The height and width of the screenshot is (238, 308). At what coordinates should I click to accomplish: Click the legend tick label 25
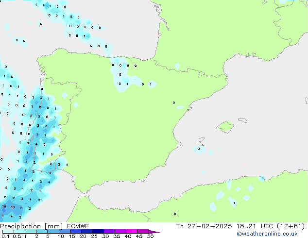coord(94,236)
